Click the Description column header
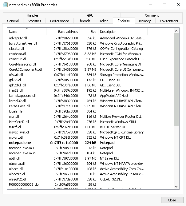This screenshot has width=186, height=206. [x=123, y=32]
